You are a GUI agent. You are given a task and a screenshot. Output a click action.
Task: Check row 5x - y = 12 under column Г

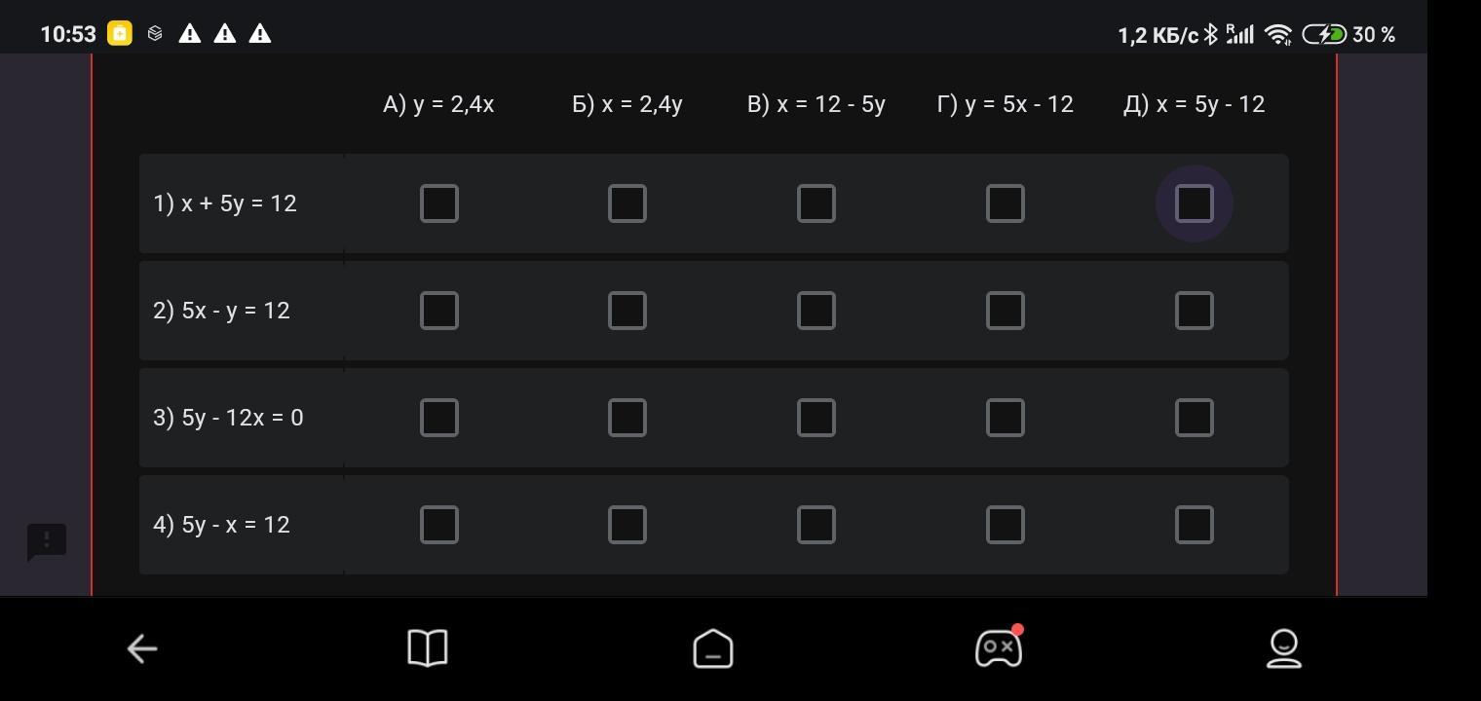pos(1005,311)
